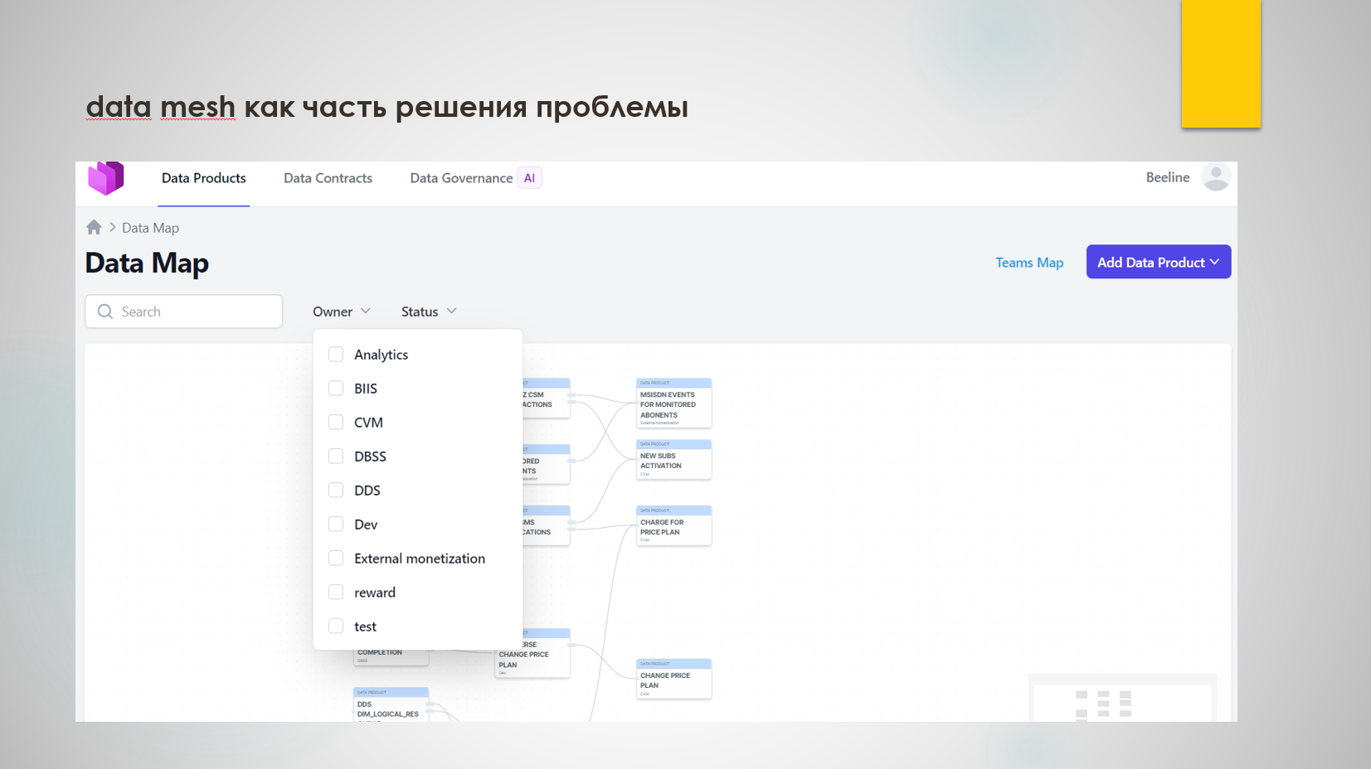
Task: Expand the Status filter dropdown
Action: 428,312
